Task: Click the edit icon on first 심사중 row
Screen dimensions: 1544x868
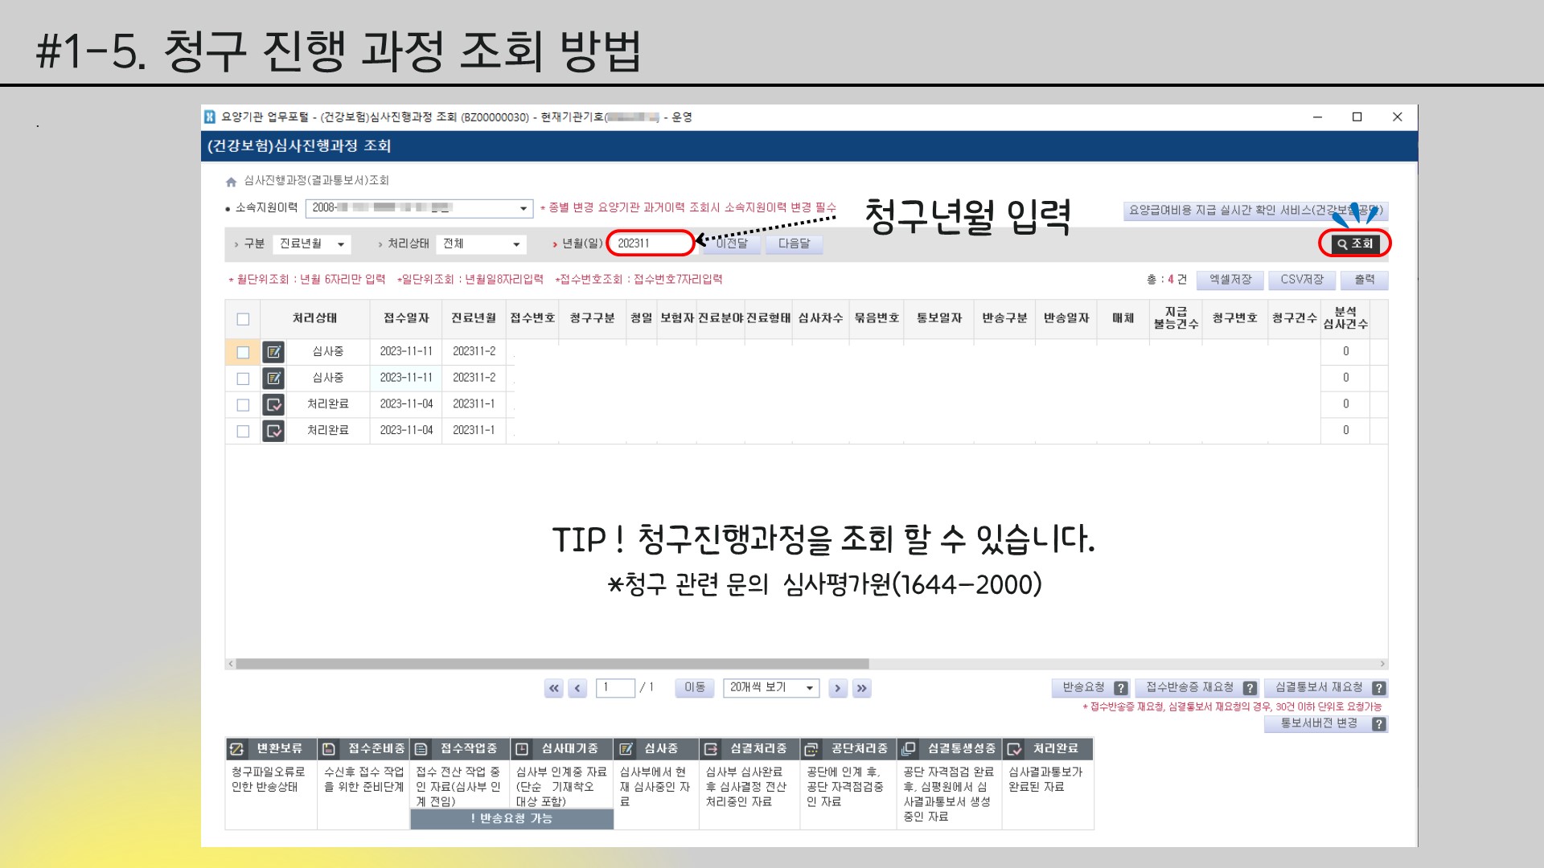Action: pyautogui.click(x=273, y=352)
